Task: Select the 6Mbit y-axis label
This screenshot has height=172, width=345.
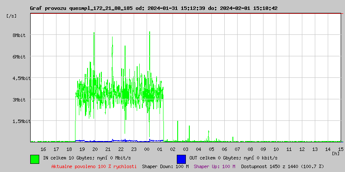Action: [19, 57]
